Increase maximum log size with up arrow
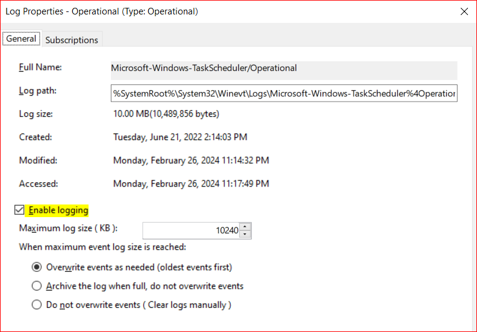The width and height of the screenshot is (477, 332). click(245, 227)
